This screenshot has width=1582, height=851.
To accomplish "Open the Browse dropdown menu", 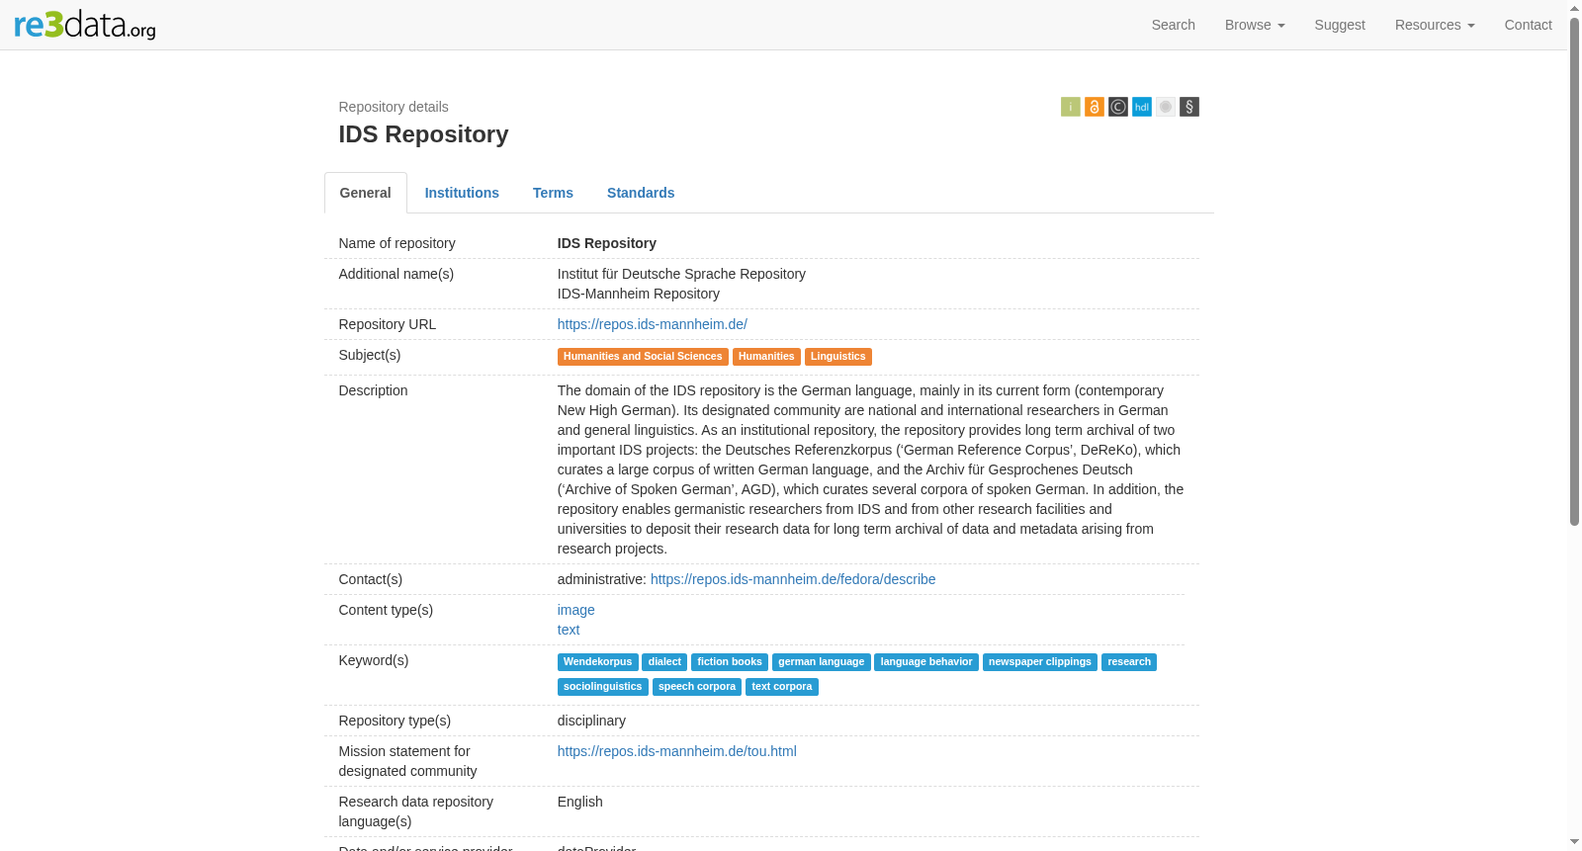I will pos(1255,25).
